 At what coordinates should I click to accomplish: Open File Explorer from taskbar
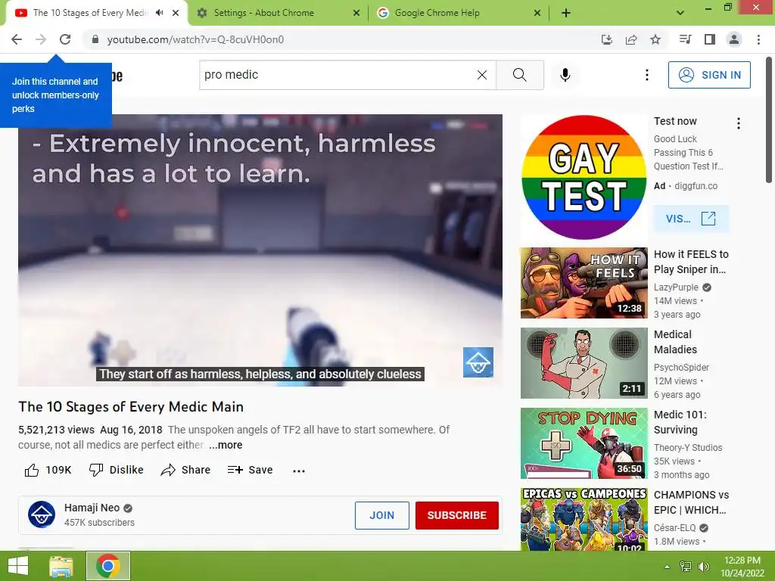tap(61, 566)
